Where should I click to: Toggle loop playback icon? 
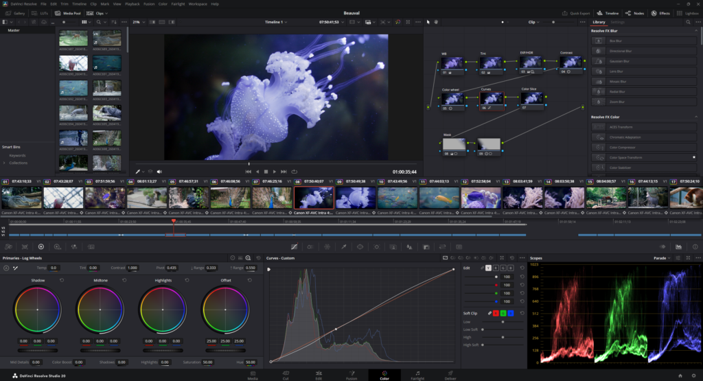coord(294,172)
